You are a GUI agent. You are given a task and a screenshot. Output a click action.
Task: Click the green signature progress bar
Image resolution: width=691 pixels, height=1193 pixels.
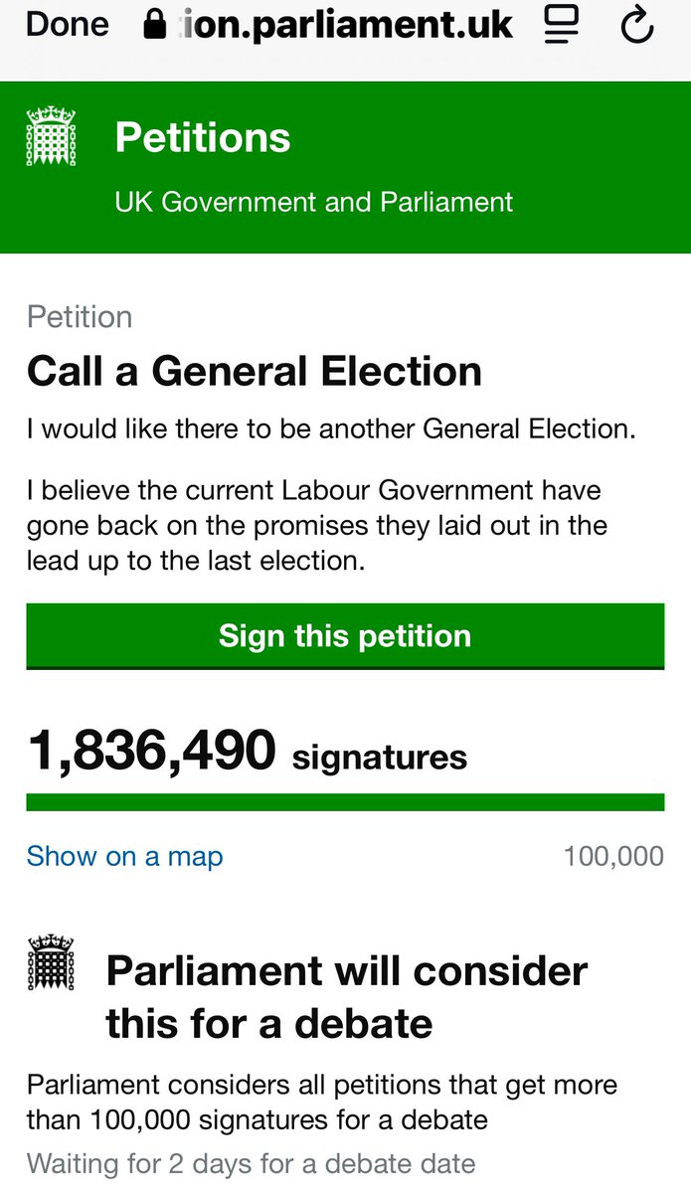pos(345,802)
